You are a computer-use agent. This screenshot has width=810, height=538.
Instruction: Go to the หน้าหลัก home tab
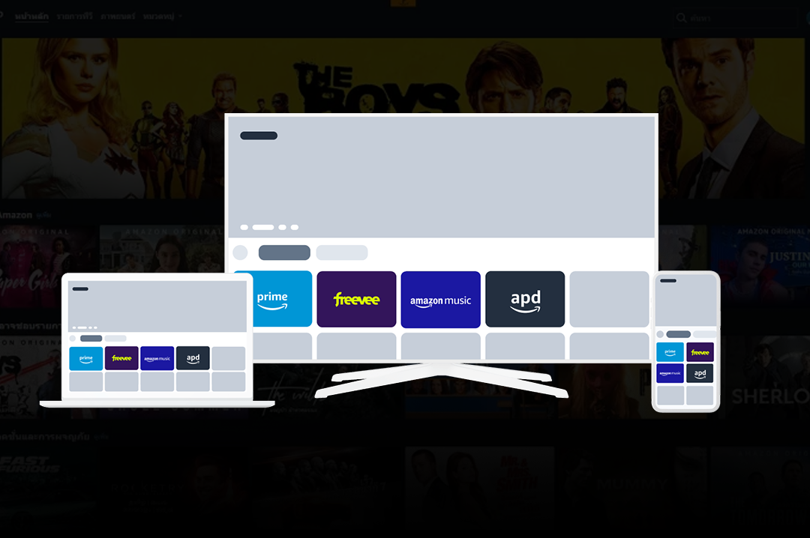point(31,16)
